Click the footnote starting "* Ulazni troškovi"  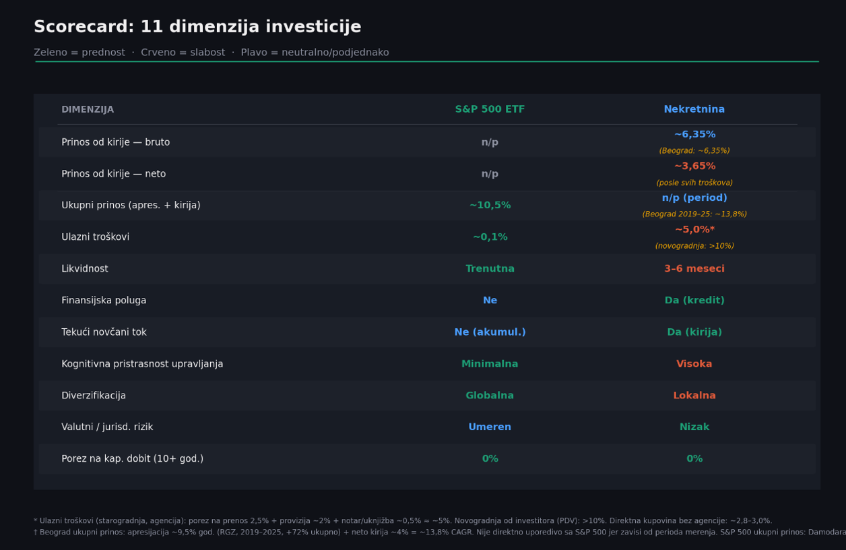click(403, 521)
